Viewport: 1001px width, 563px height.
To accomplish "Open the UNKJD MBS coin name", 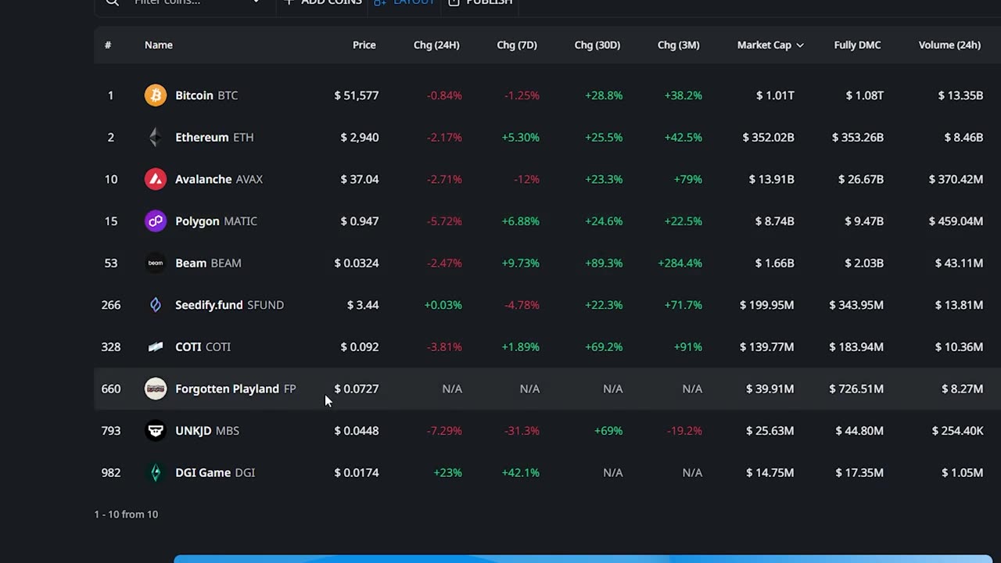I will [207, 431].
